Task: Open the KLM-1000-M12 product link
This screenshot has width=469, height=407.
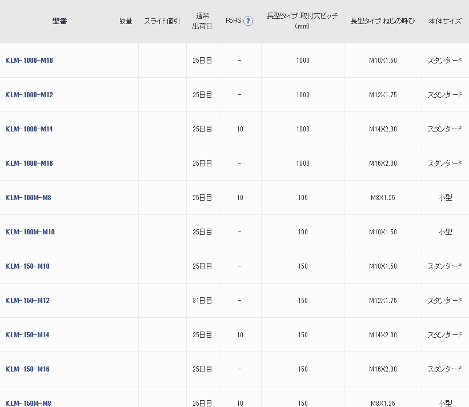Action: [29, 95]
